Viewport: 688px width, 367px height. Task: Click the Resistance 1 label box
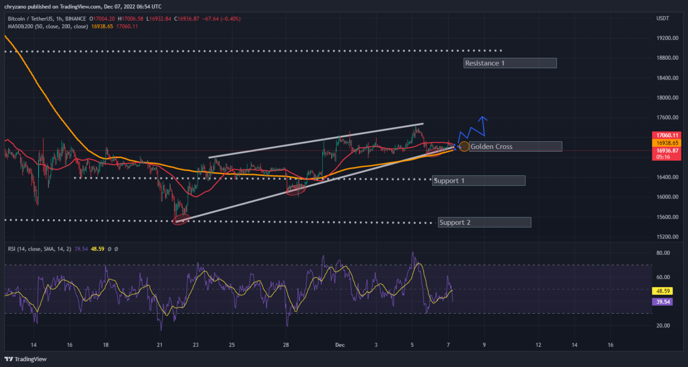(511, 63)
